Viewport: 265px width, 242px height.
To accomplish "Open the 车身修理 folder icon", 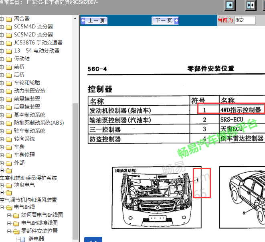I will (x=9, y=155).
